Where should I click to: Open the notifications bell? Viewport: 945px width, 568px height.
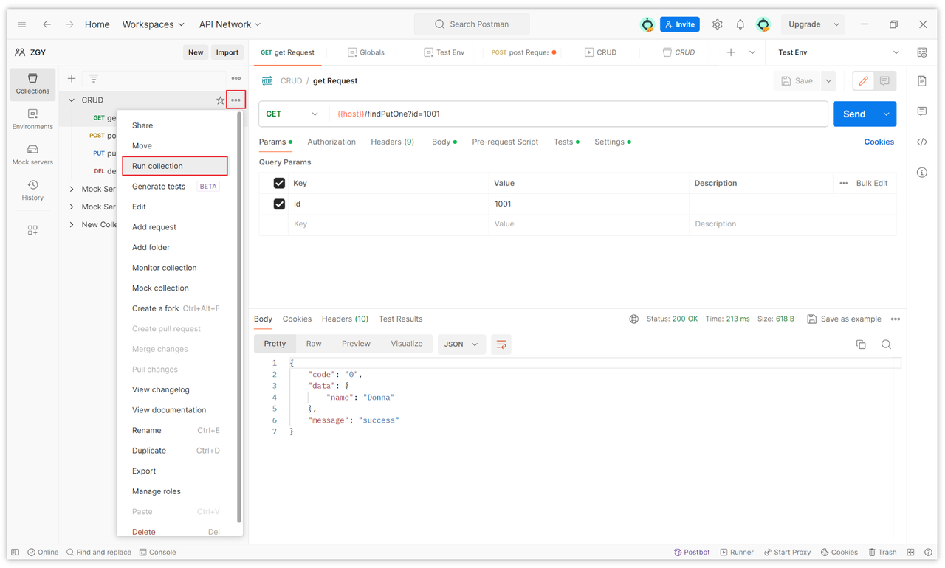740,24
